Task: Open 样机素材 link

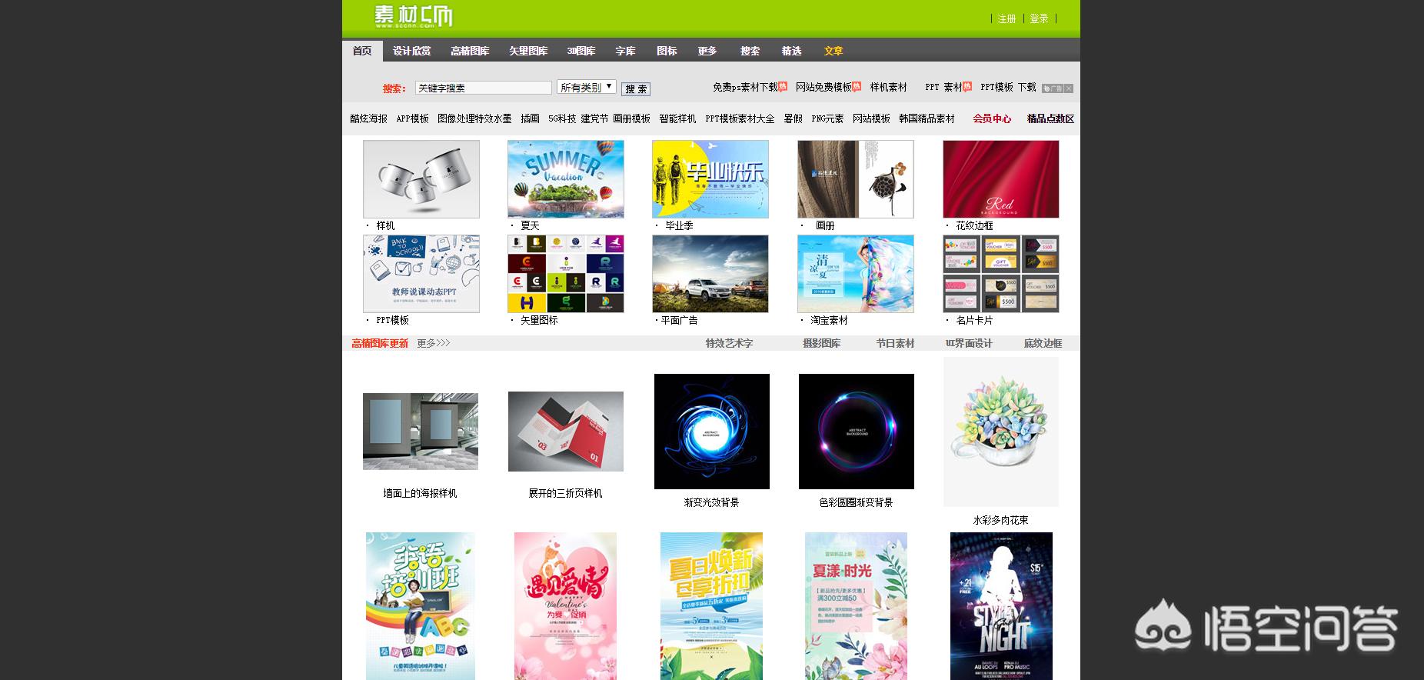Action: pos(889,88)
